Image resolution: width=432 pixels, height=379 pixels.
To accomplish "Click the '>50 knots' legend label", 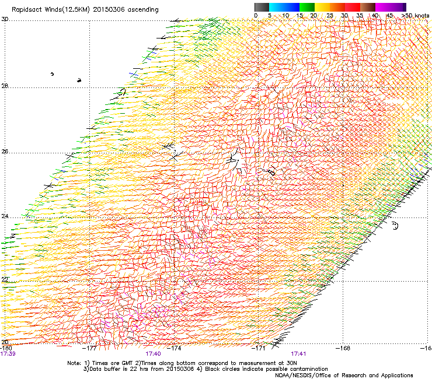I will (x=415, y=15).
